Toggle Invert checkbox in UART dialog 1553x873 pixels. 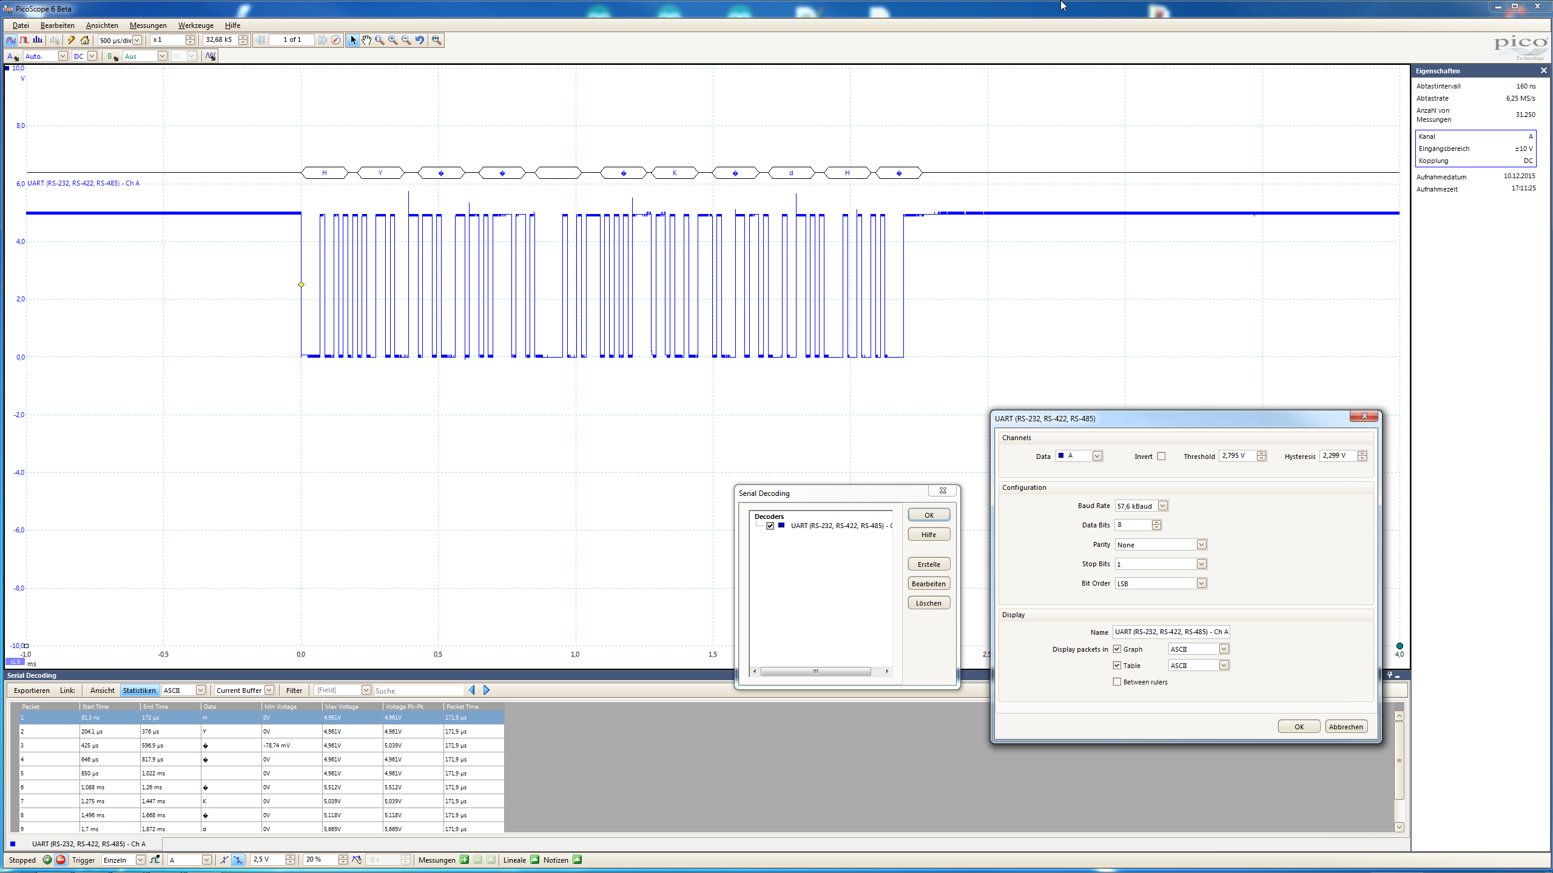(x=1161, y=457)
